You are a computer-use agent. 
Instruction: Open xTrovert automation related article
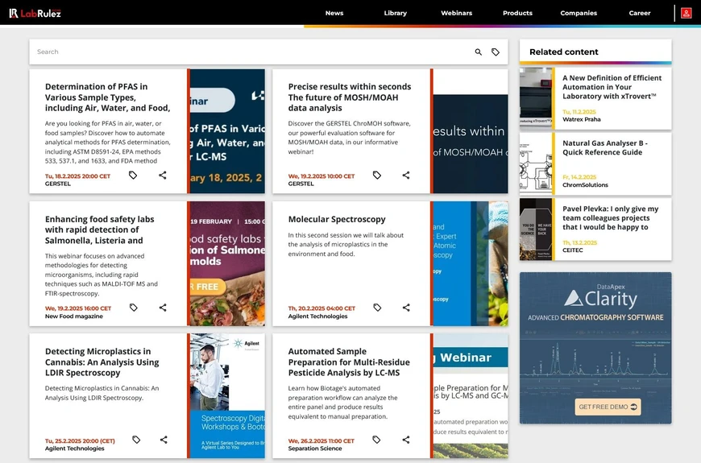point(612,87)
